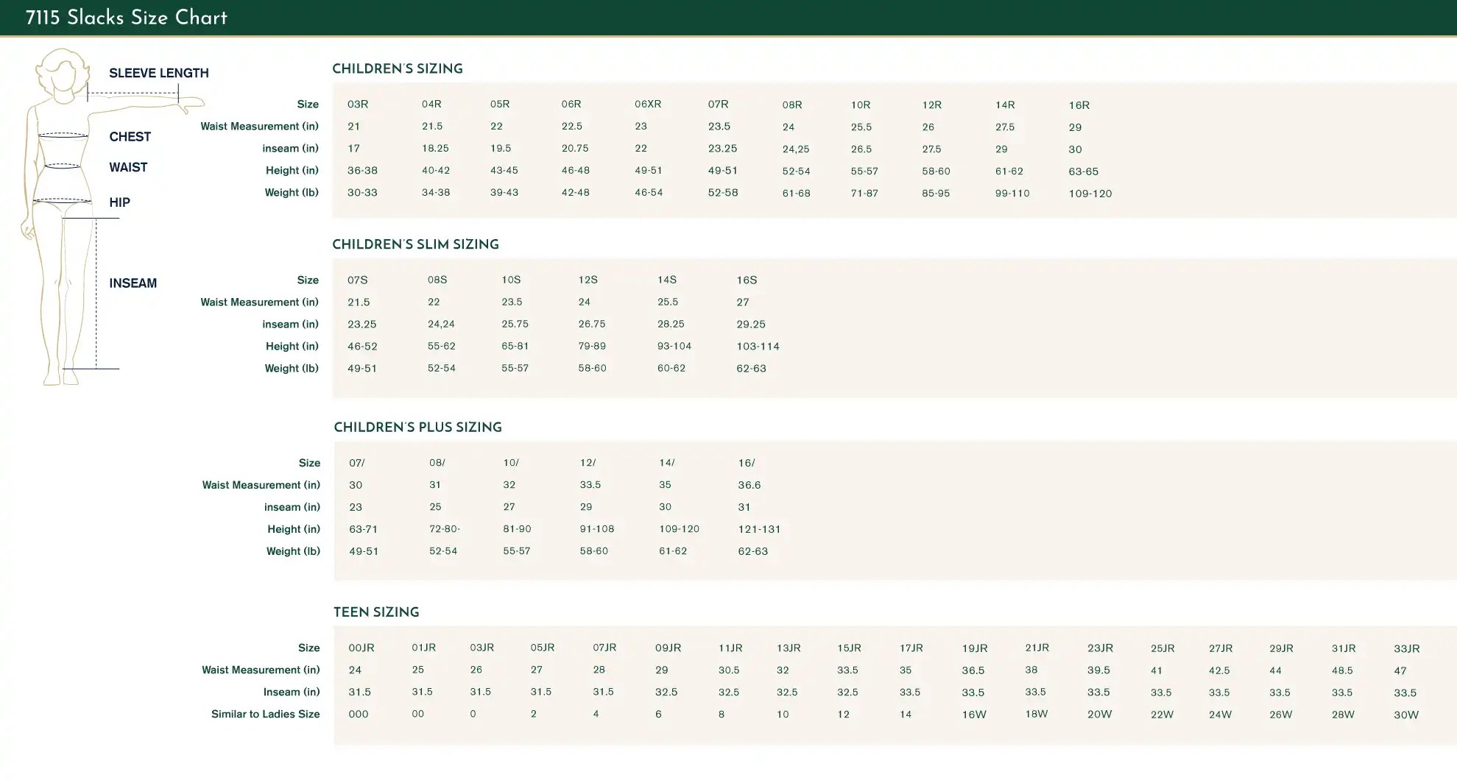This screenshot has width=1457, height=783.
Task: Click the 30W ladies size value
Action: pyautogui.click(x=1406, y=715)
